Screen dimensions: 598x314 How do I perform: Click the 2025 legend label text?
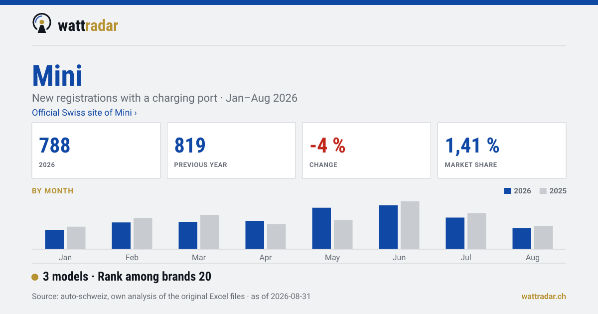pyautogui.click(x=558, y=191)
